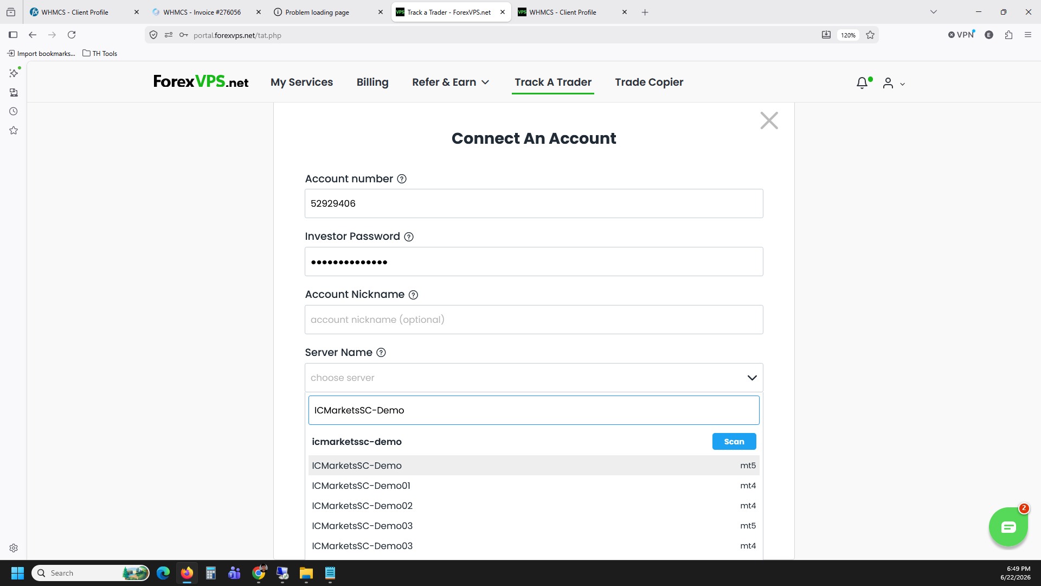This screenshot has width=1041, height=586.
Task: Open the taskbar clock and date
Action: point(1015,573)
